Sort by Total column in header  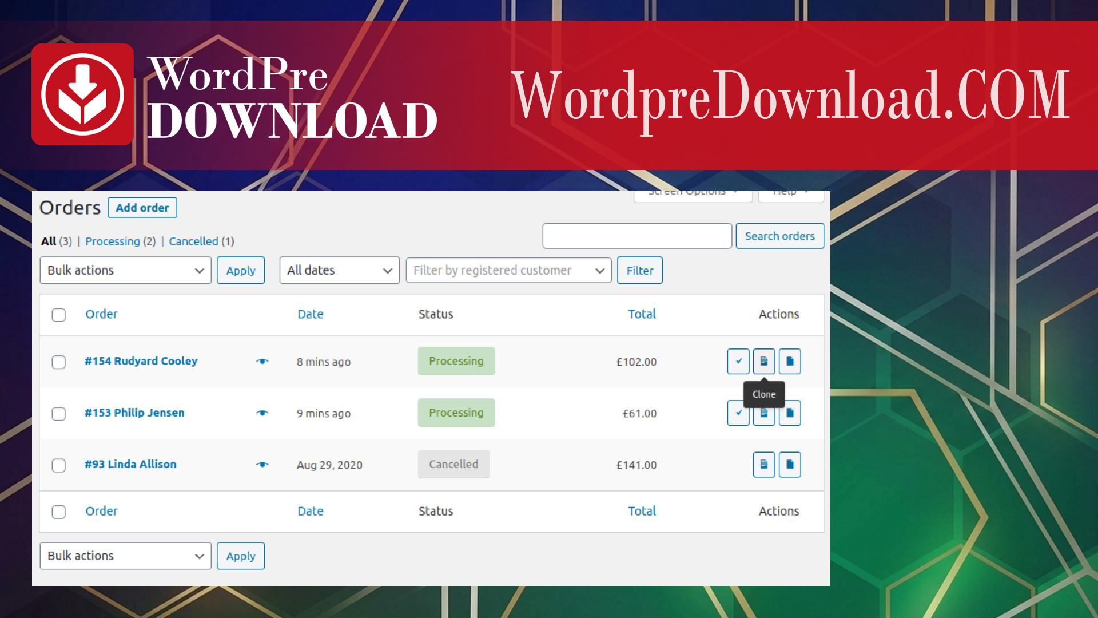(642, 314)
